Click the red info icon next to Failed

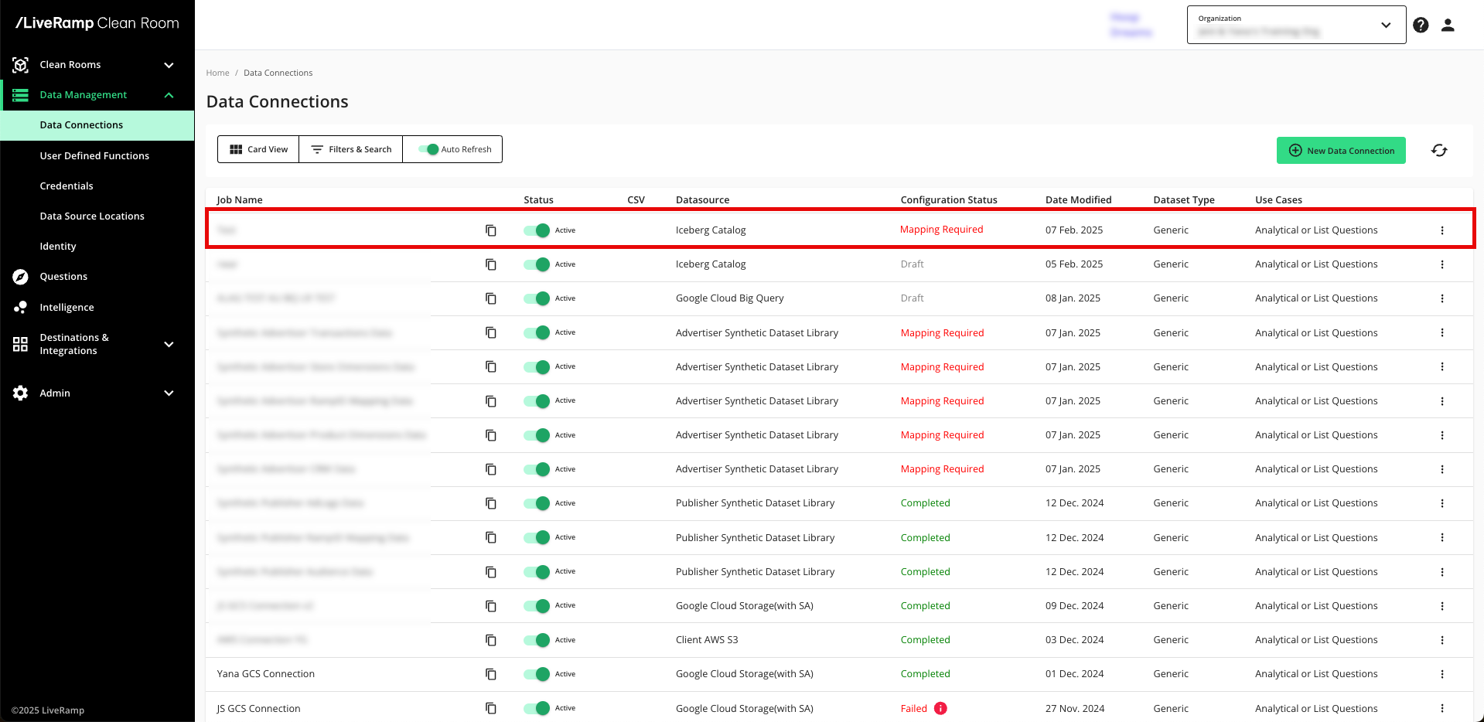[x=940, y=708]
